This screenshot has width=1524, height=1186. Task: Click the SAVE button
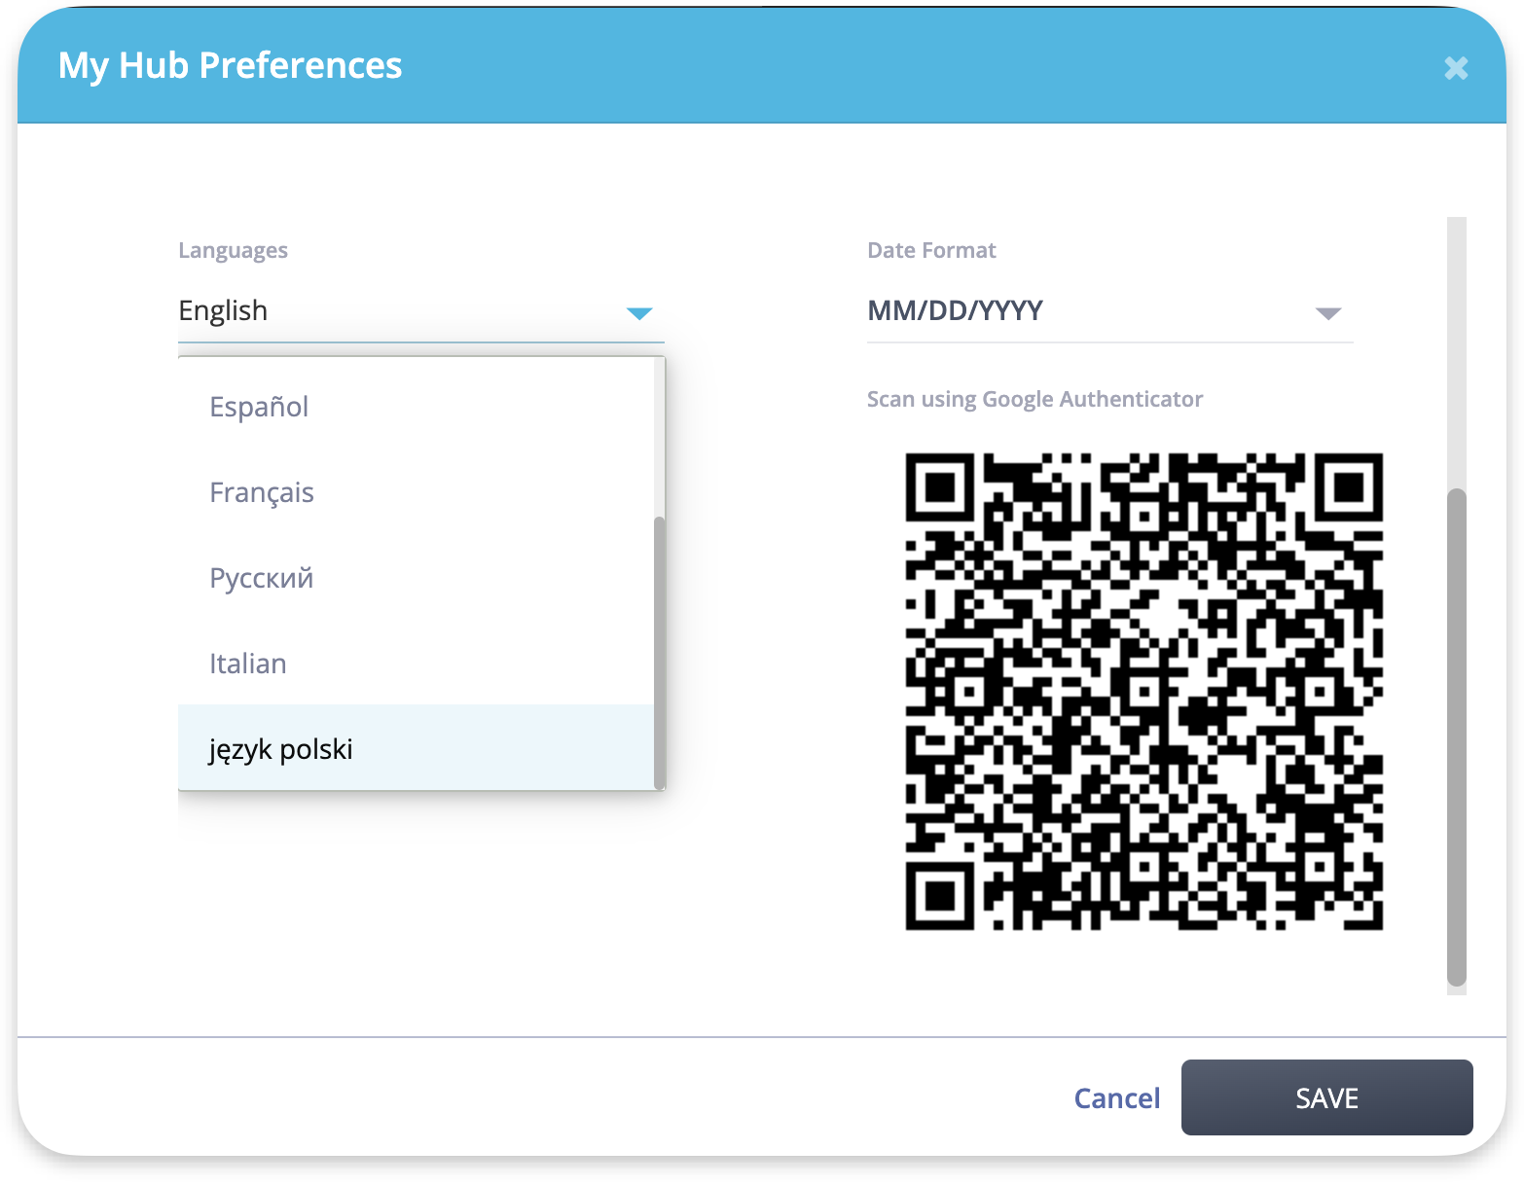[1326, 1097]
